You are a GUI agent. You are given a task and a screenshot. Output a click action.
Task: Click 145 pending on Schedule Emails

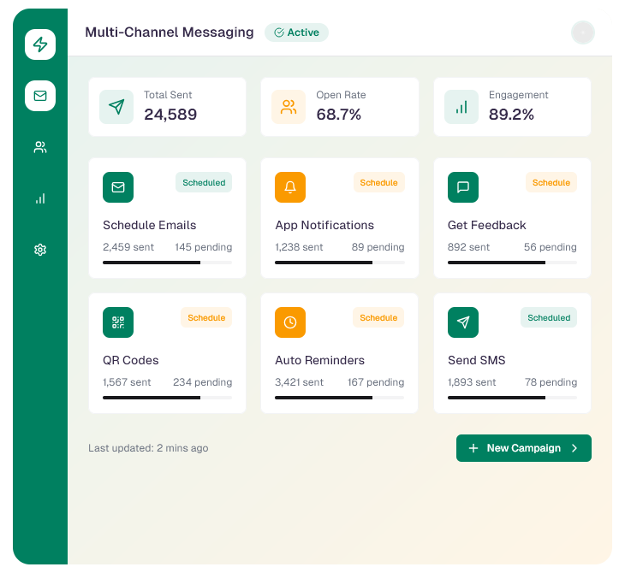(203, 247)
